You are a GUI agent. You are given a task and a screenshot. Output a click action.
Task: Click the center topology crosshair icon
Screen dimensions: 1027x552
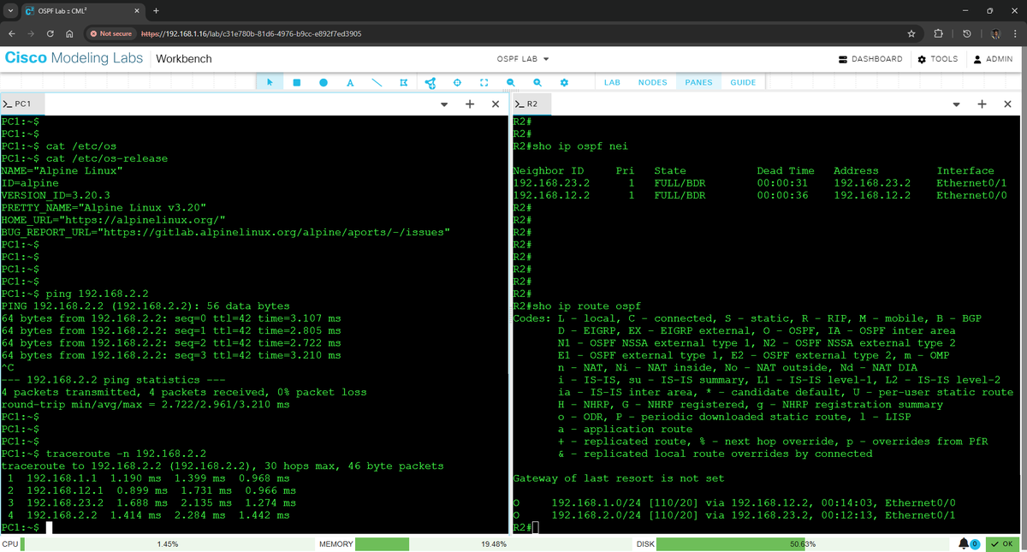(457, 82)
